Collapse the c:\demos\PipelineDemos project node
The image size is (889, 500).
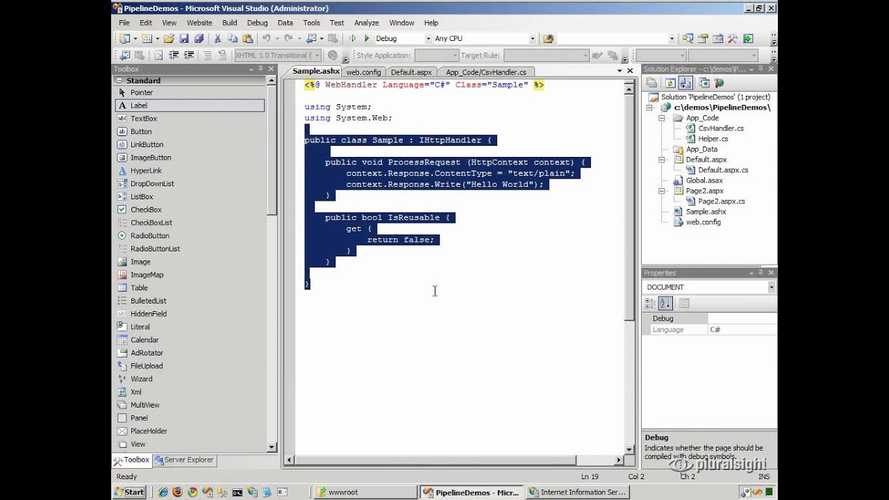click(650, 108)
